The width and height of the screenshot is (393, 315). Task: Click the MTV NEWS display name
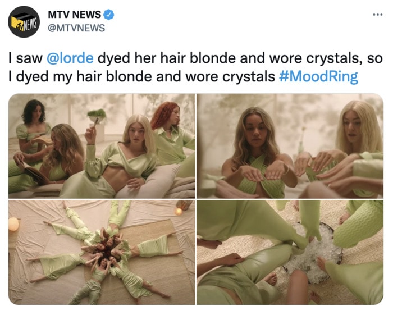[75, 15]
